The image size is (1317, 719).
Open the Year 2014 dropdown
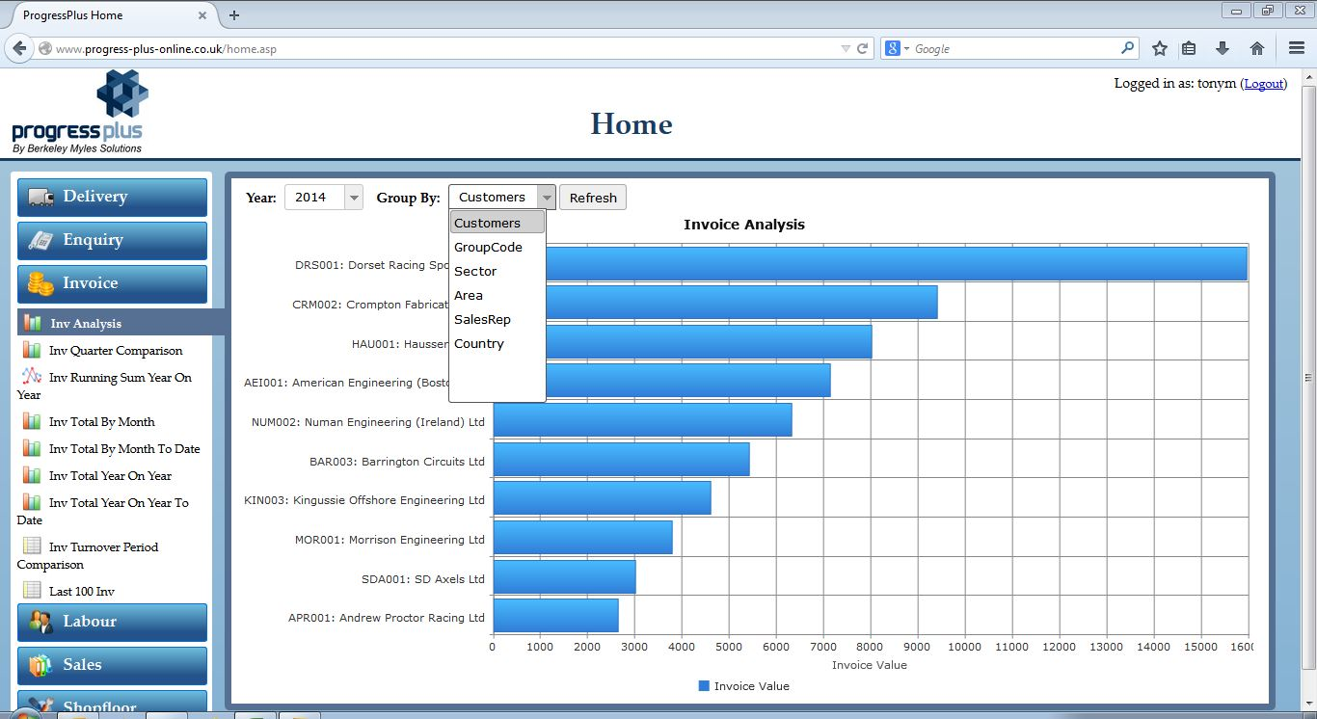coord(323,198)
